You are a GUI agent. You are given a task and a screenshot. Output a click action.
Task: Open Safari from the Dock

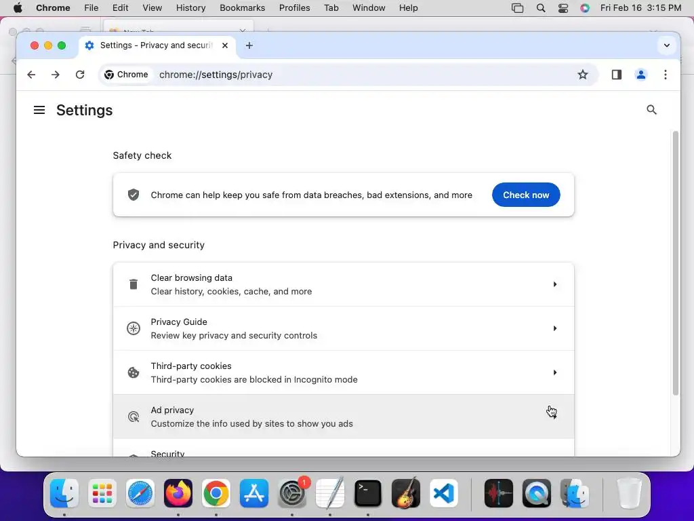[x=140, y=493]
